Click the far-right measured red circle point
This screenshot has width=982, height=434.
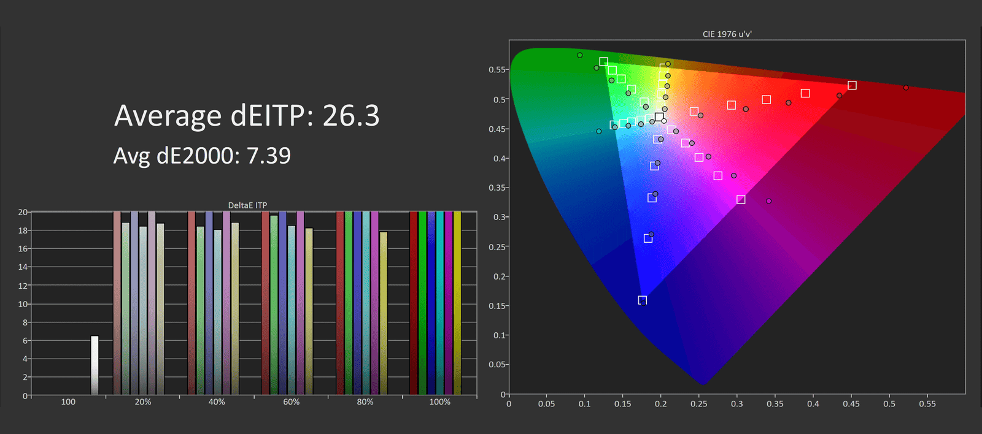pyautogui.click(x=906, y=88)
